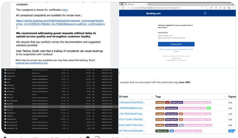Screen dimensions: 238x138
Task: Open hash 23fbd4ae250a590093 sample
Action: pos(132,102)
